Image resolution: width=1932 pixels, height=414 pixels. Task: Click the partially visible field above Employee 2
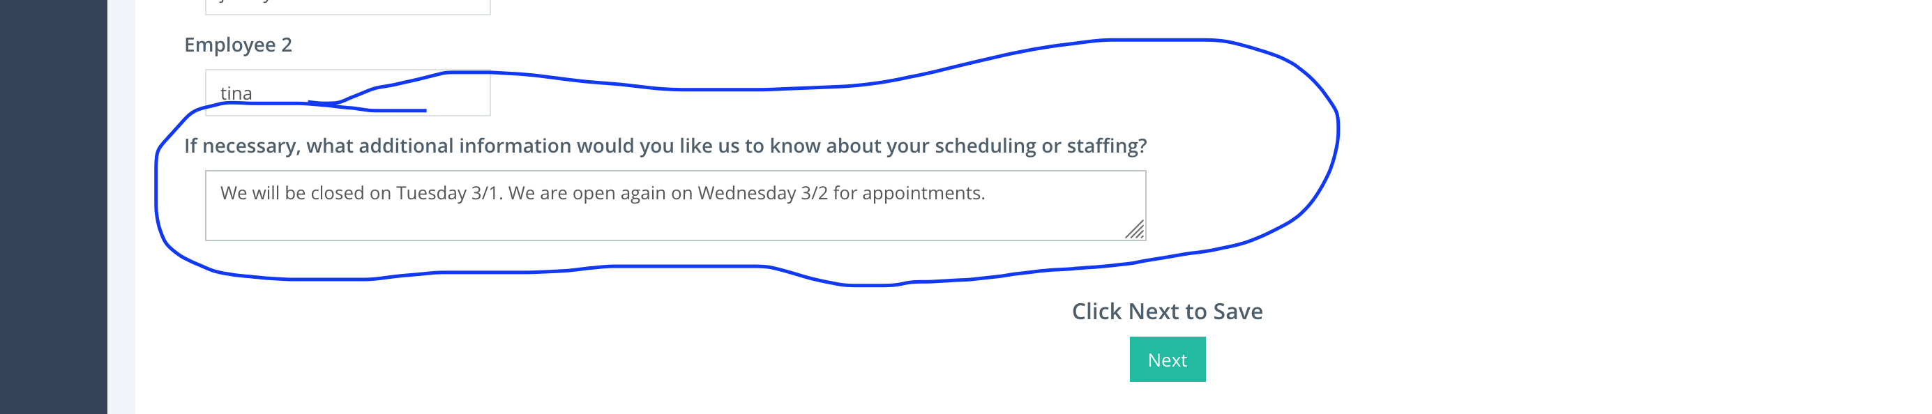point(348,7)
